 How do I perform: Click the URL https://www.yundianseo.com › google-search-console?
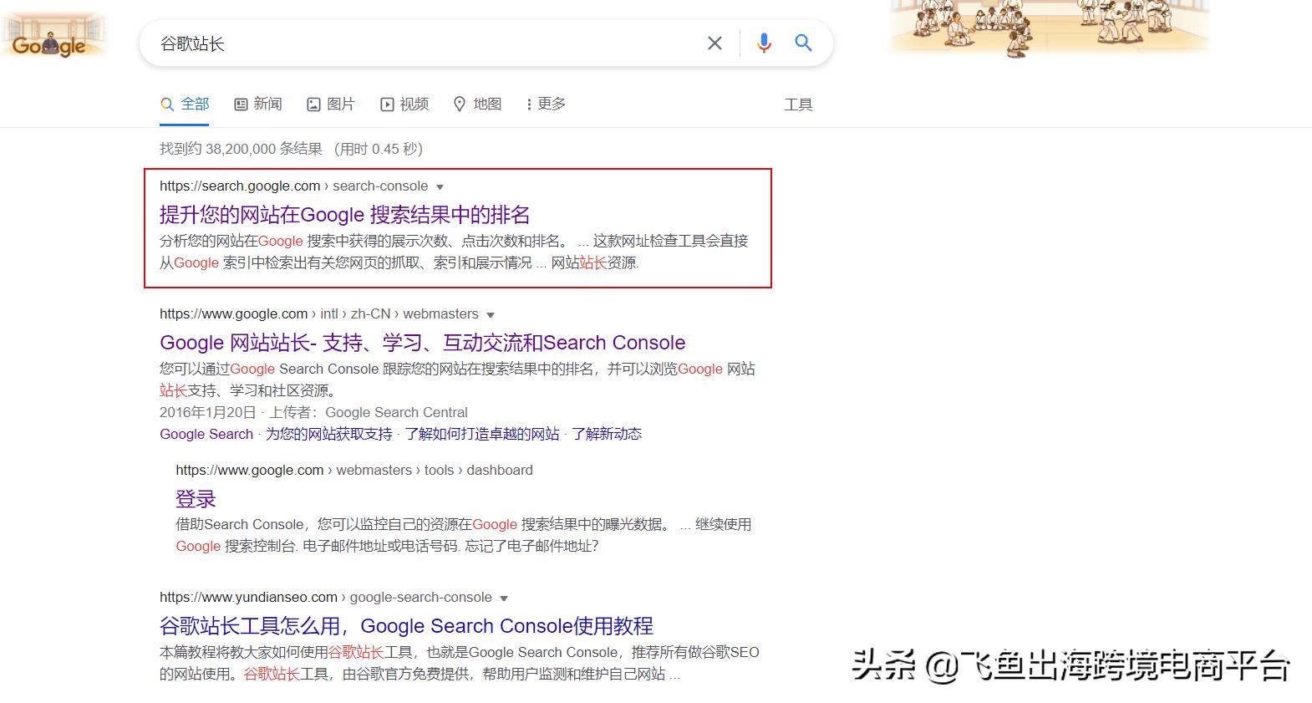326,597
